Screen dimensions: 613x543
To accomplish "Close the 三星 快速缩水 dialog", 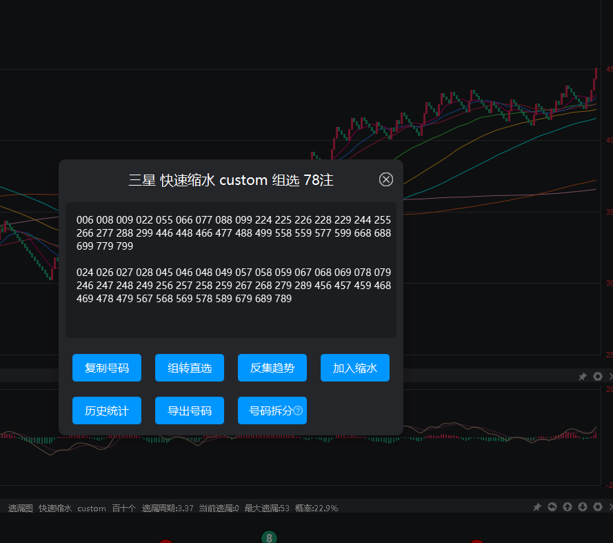I will click(386, 179).
